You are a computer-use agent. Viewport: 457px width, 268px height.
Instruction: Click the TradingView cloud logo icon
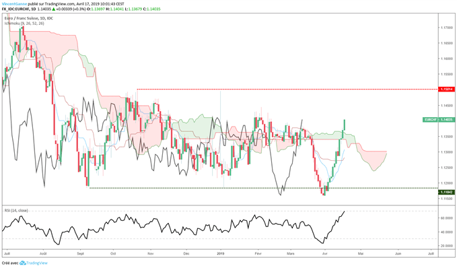pyautogui.click(x=23, y=263)
